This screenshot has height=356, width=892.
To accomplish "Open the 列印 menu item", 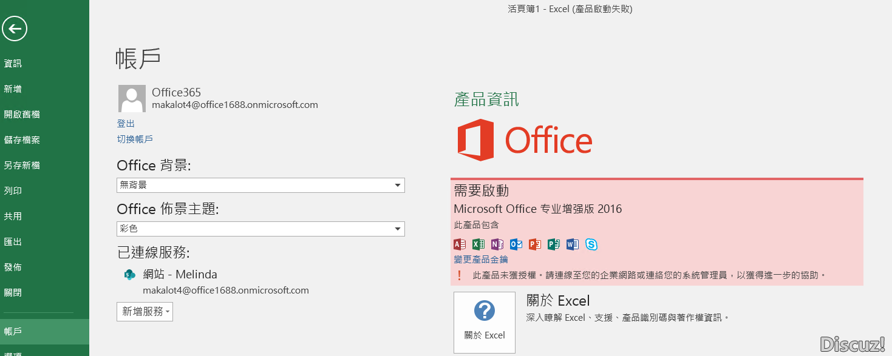I will 44,190.
